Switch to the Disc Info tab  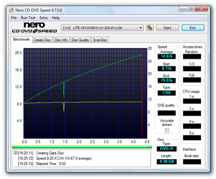[61, 40]
